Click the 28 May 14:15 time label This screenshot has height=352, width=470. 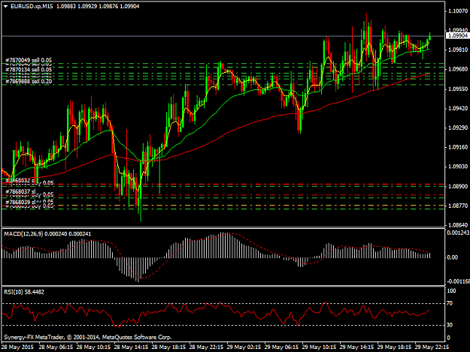click(x=131, y=347)
